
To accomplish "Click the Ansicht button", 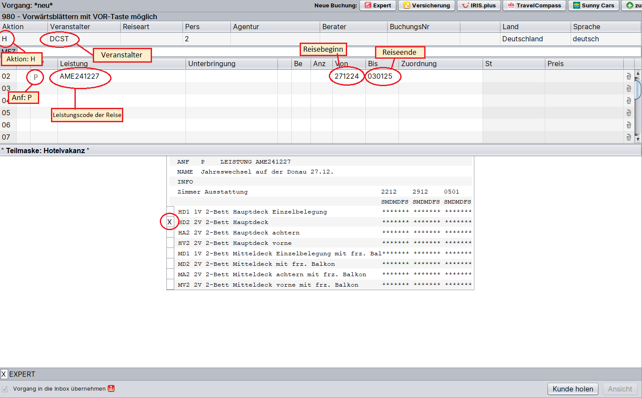I will (620, 389).
